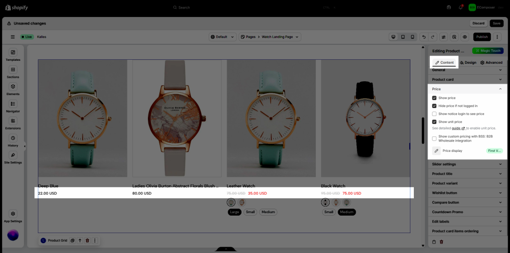Delete the Product Grid with trash icon
The width and height of the screenshot is (510, 253).
point(87,241)
